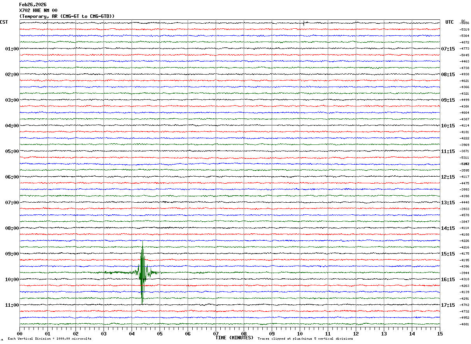Click the 07 minute tick label
471x344 pixels.
pyautogui.click(x=216, y=334)
